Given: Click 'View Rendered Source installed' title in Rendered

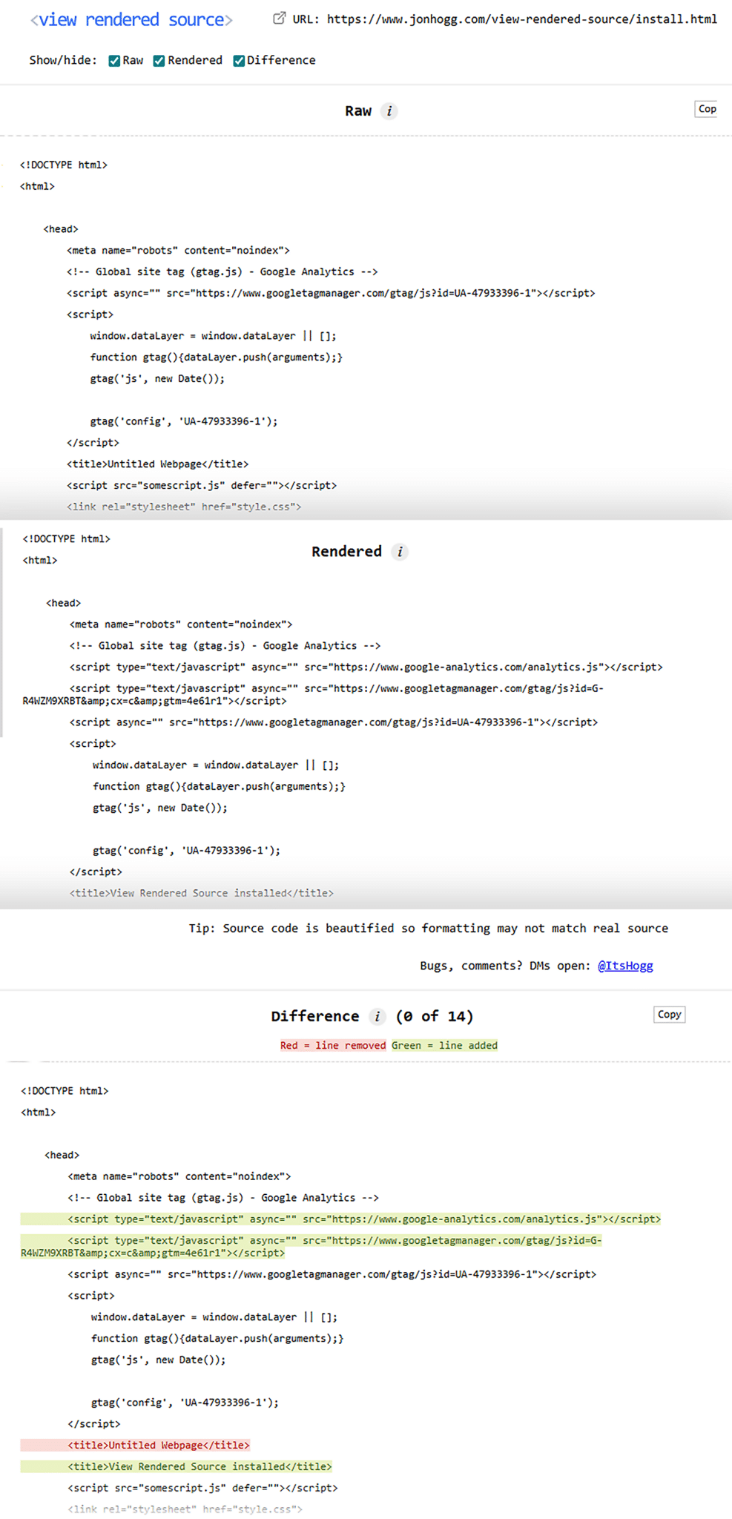Looking at the screenshot, I should [202, 894].
